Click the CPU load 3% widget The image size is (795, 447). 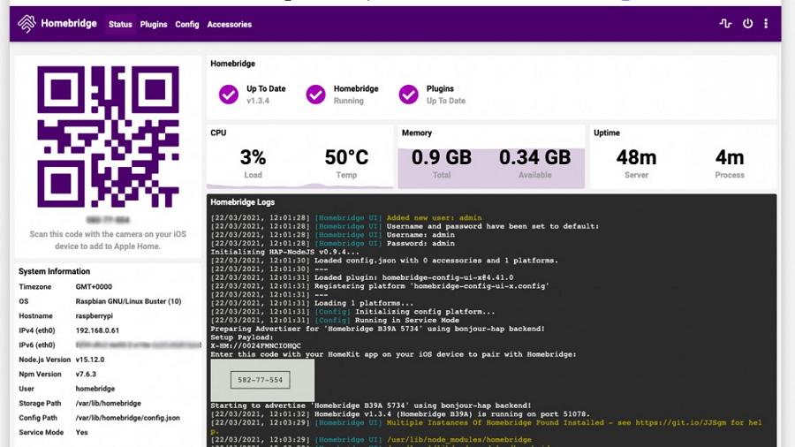(253, 159)
